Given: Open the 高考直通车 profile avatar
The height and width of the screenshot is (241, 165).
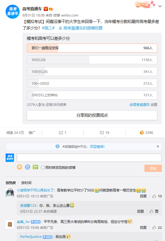Looking at the screenshot, I should [x=12, y=12].
